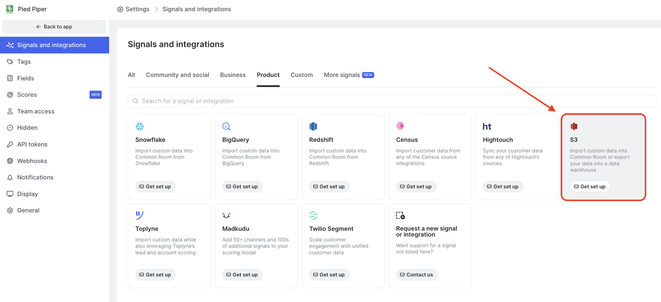The width and height of the screenshot is (661, 302).
Task: Select the Business tab
Action: [233, 75]
